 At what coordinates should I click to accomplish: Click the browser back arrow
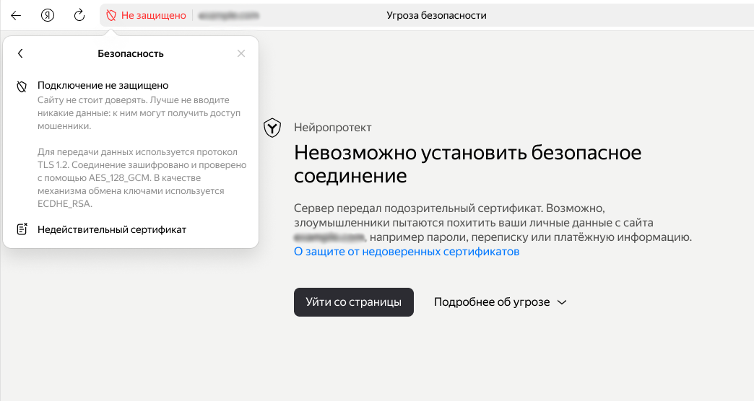16,15
